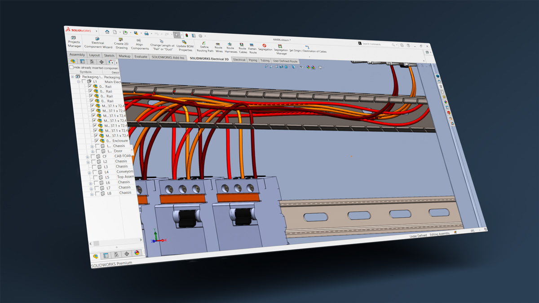Select the Update BOM Properties tool
Screen dimensions: 539x303
pos(184,46)
